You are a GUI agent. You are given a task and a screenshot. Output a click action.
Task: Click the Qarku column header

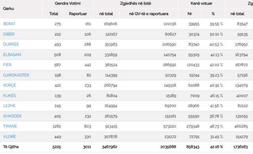8,9
